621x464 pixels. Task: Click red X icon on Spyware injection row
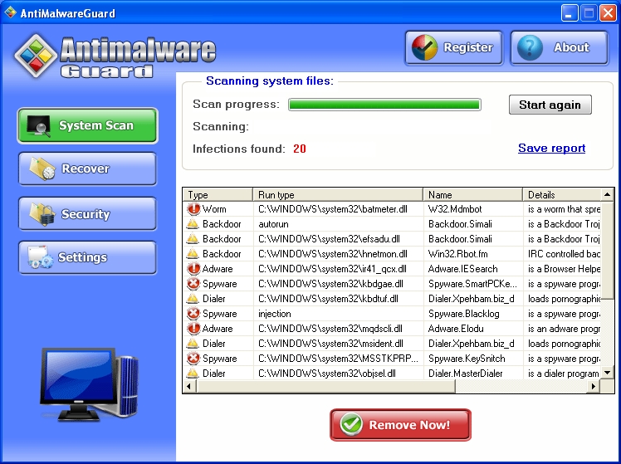pyautogui.click(x=193, y=314)
